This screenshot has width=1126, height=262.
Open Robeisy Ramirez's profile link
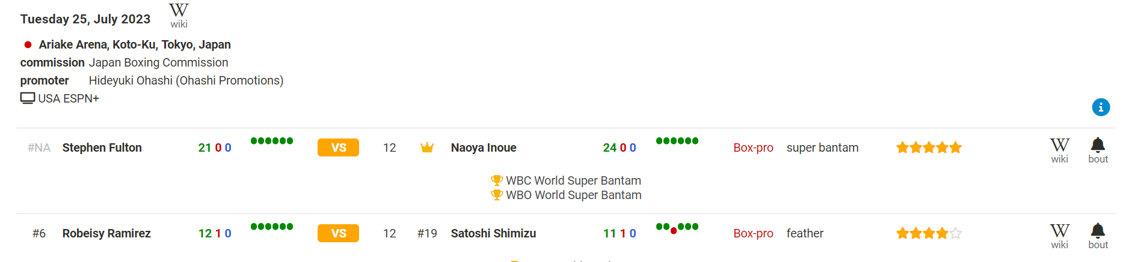106,233
